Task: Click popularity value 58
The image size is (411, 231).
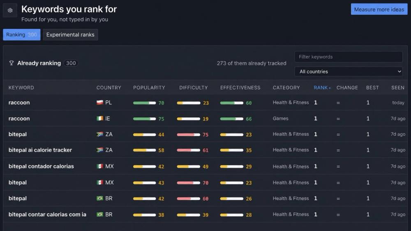Action: (x=161, y=151)
